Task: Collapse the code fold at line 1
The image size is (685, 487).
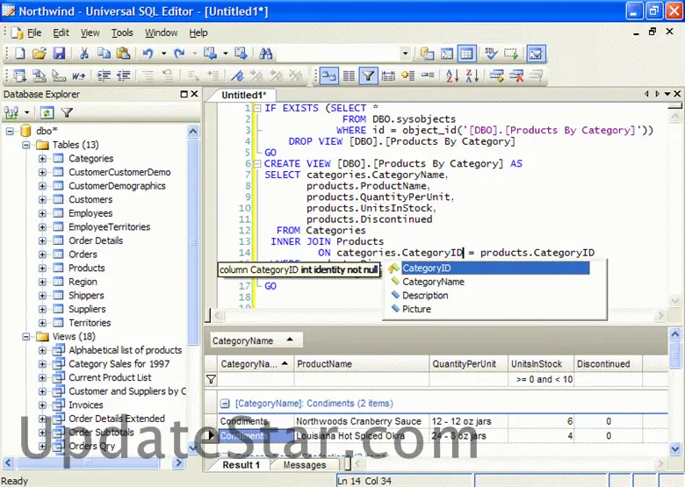Action: click(257, 108)
